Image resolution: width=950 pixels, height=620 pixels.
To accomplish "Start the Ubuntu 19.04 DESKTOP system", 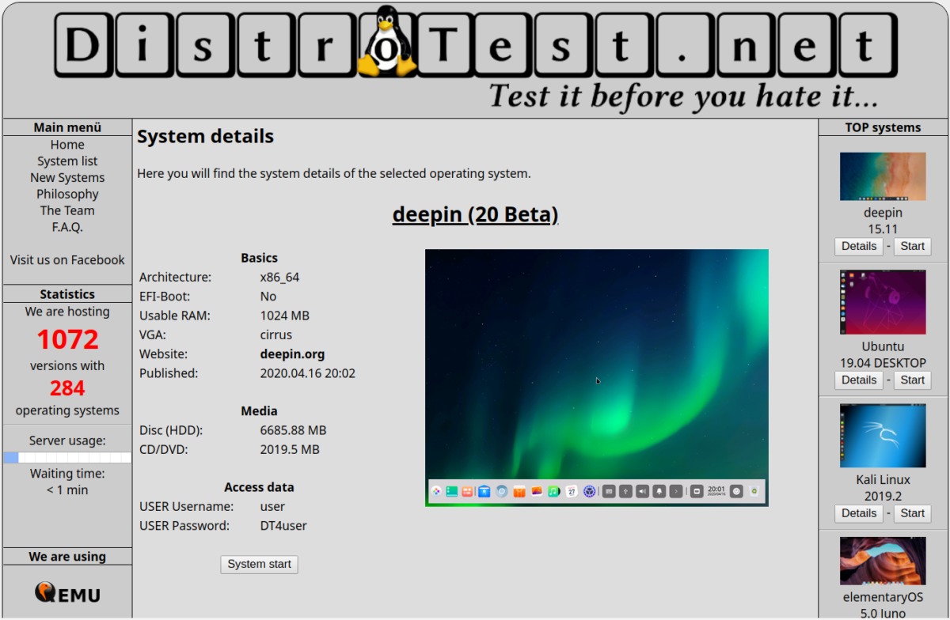I will 912,380.
